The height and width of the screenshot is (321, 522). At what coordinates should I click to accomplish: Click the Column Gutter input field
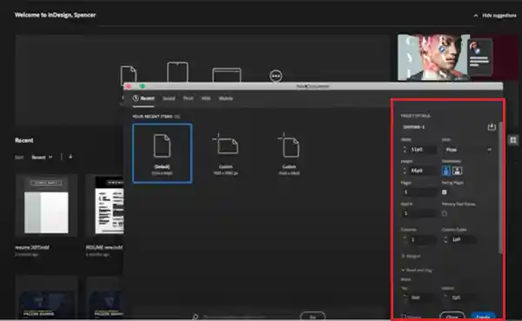463,239
